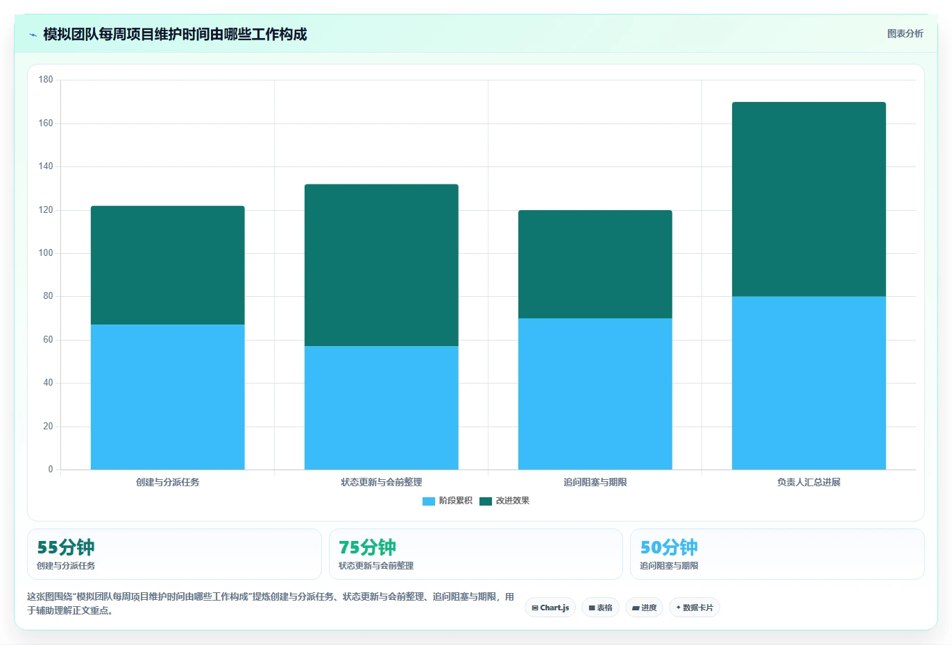The height and width of the screenshot is (645, 952).
Task: Click green bar segment of 追问阻塞与期限
Action: tap(595, 264)
